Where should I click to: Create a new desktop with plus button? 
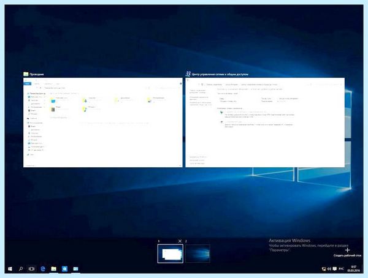coord(348,250)
